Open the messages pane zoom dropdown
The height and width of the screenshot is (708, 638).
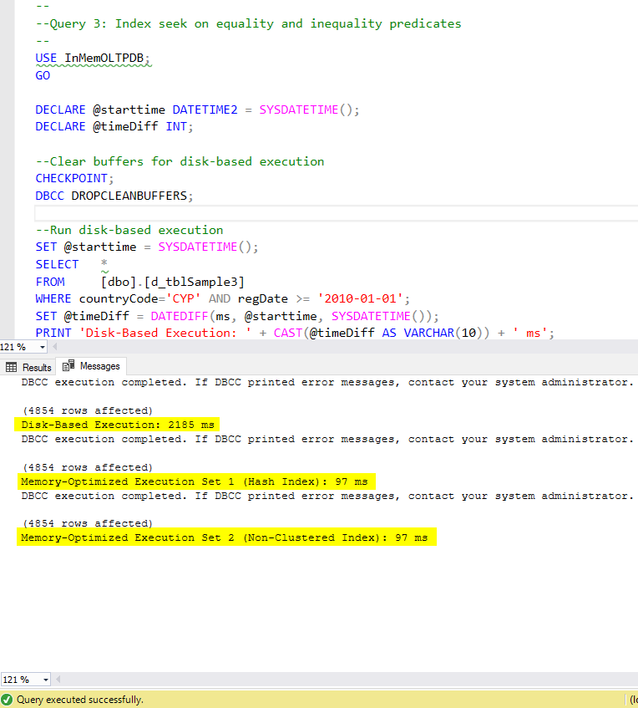coord(46,680)
